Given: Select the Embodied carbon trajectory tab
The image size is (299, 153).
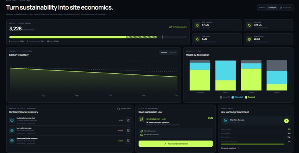Looking at the screenshot, I should pos(164,53).
